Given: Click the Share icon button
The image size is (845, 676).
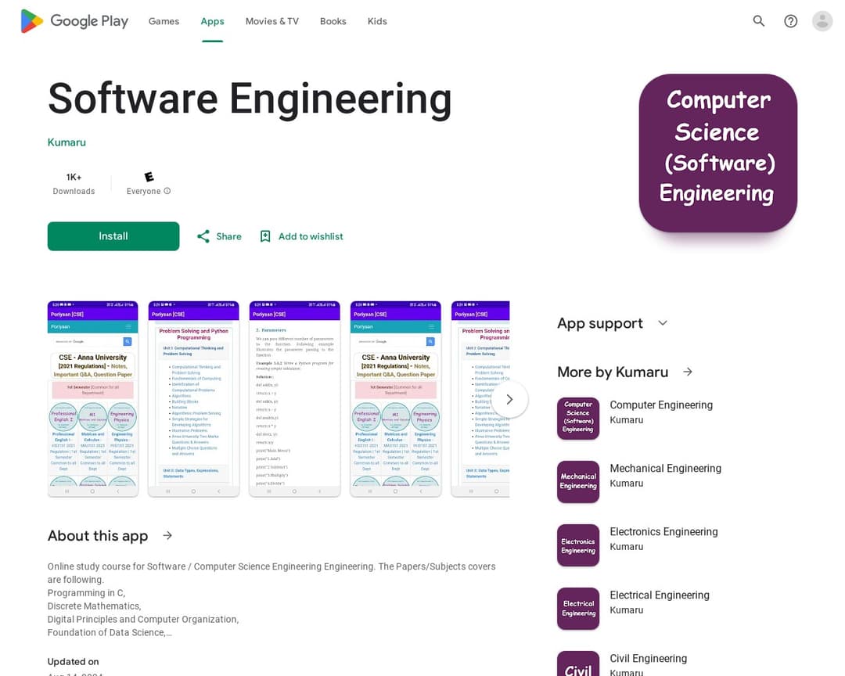Looking at the screenshot, I should click(x=203, y=236).
